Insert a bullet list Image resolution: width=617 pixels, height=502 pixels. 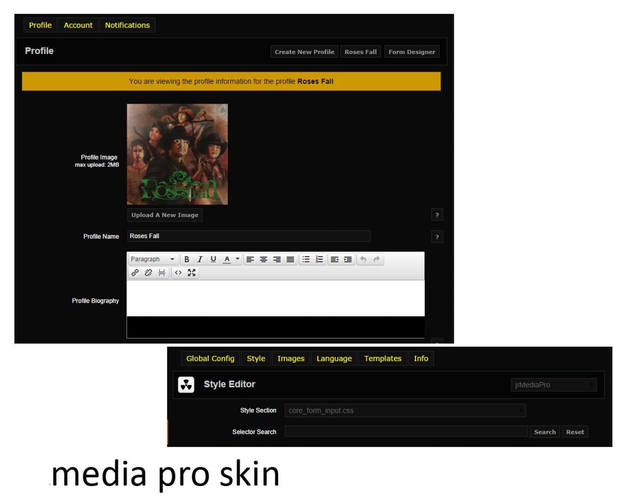[306, 259]
